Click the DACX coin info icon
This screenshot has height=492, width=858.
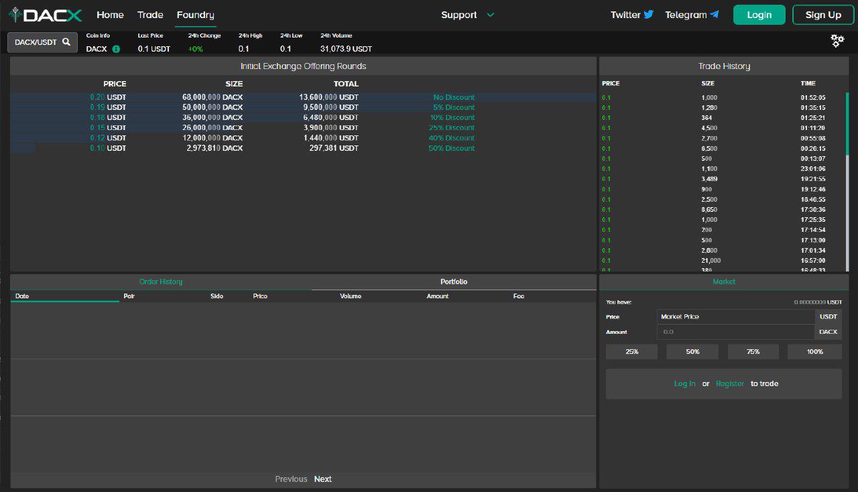(x=116, y=49)
